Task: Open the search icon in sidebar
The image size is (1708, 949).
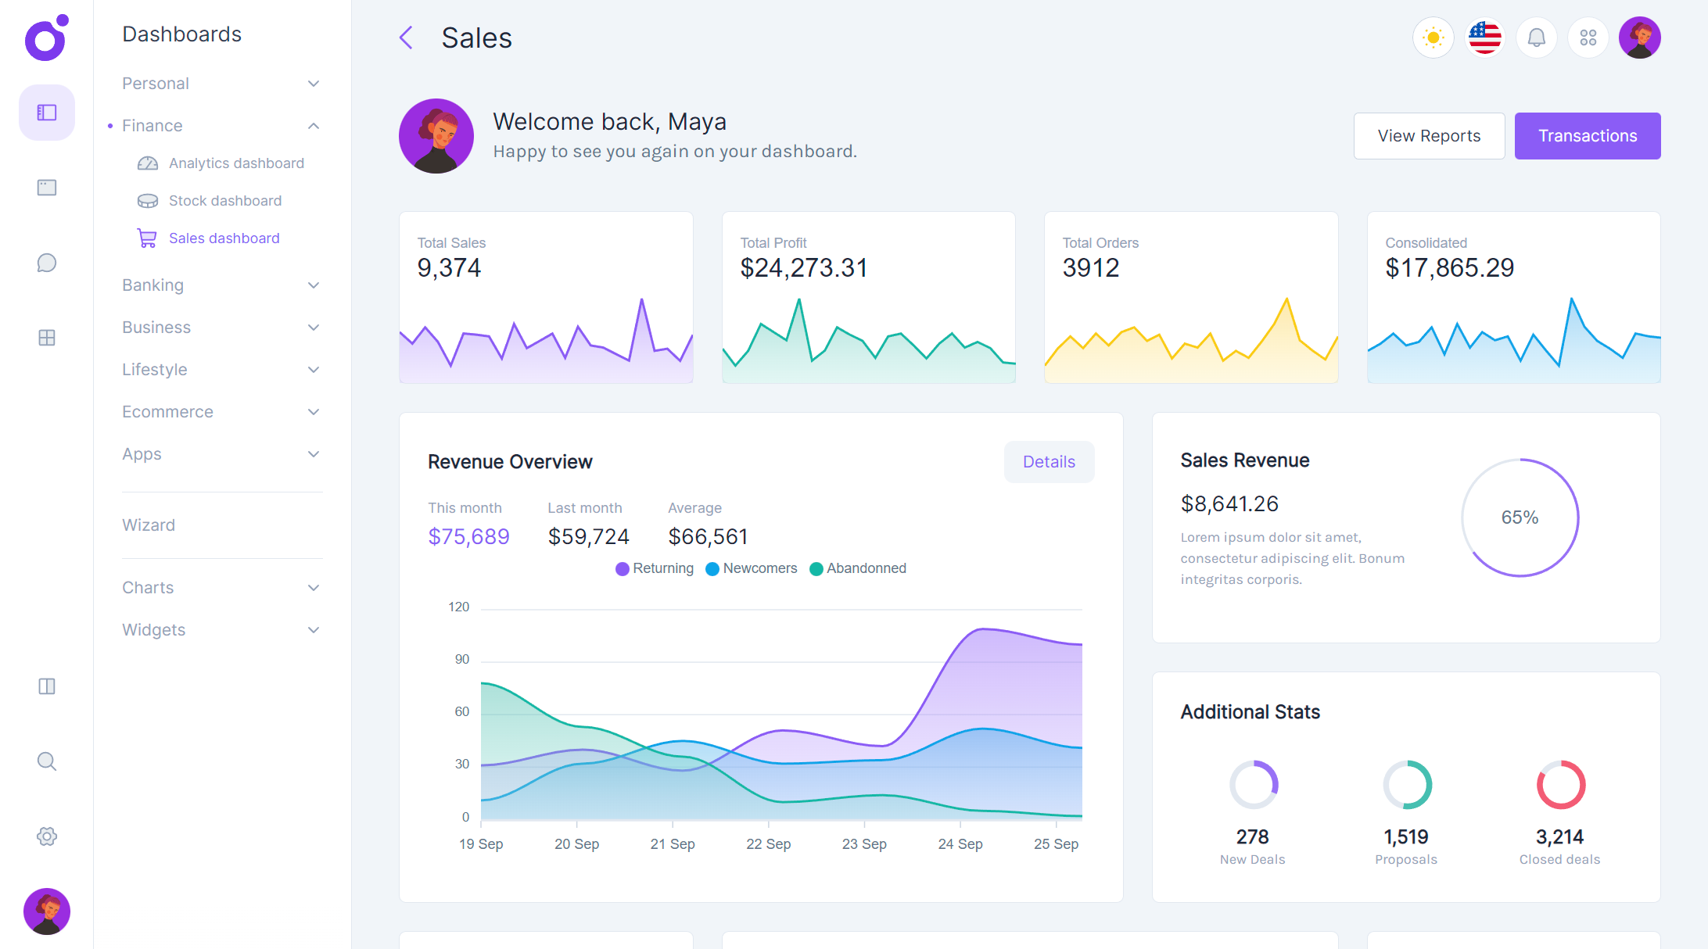Action: click(x=46, y=761)
